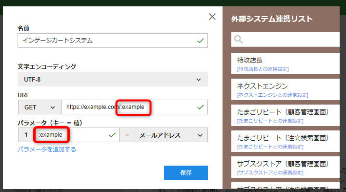
Task: Click the checkmark icon in the URL field
Action: coord(201,107)
